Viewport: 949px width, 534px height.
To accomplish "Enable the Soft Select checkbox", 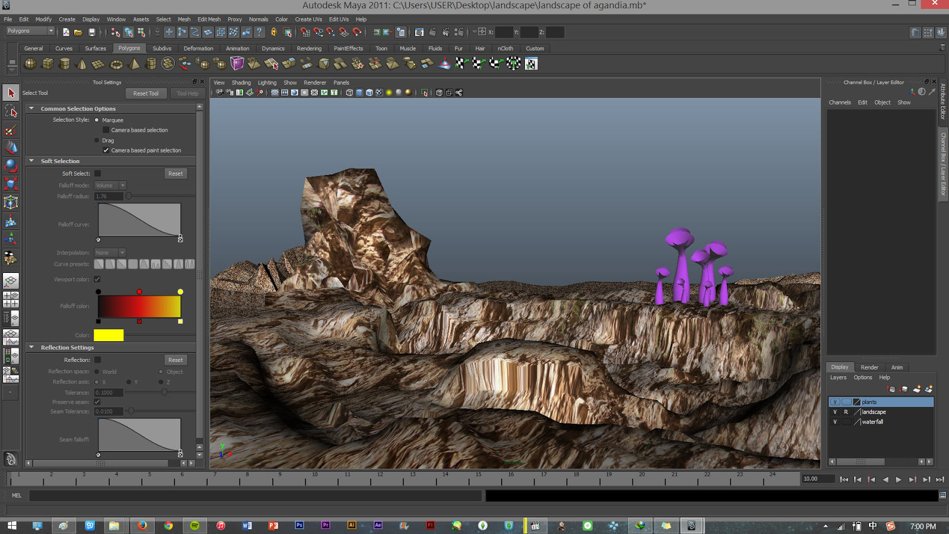I will click(x=97, y=173).
